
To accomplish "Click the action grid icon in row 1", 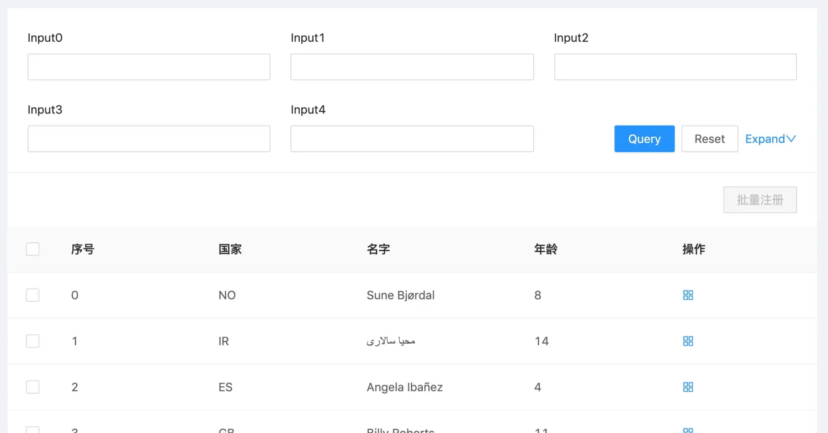I will [688, 341].
